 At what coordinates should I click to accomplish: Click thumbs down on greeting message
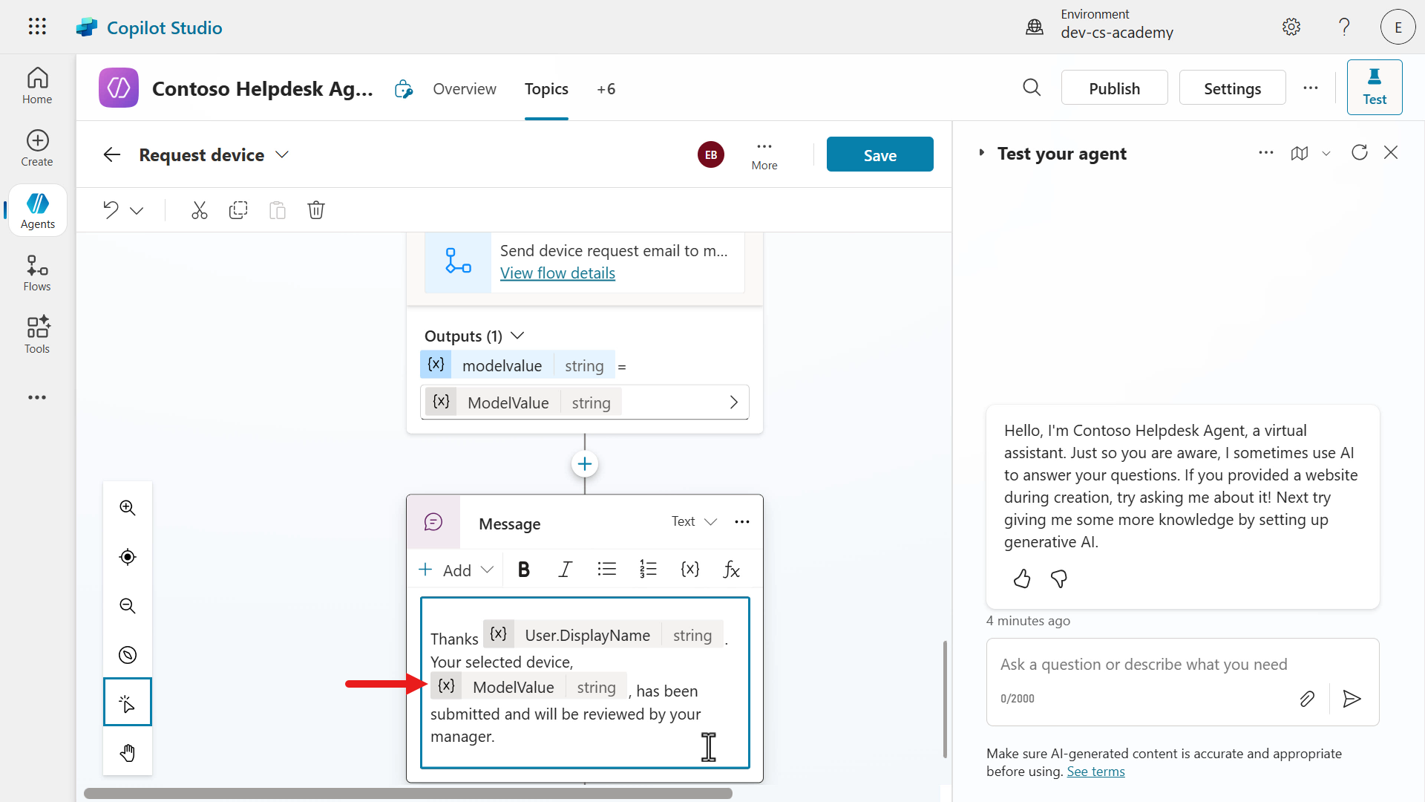[1059, 578]
